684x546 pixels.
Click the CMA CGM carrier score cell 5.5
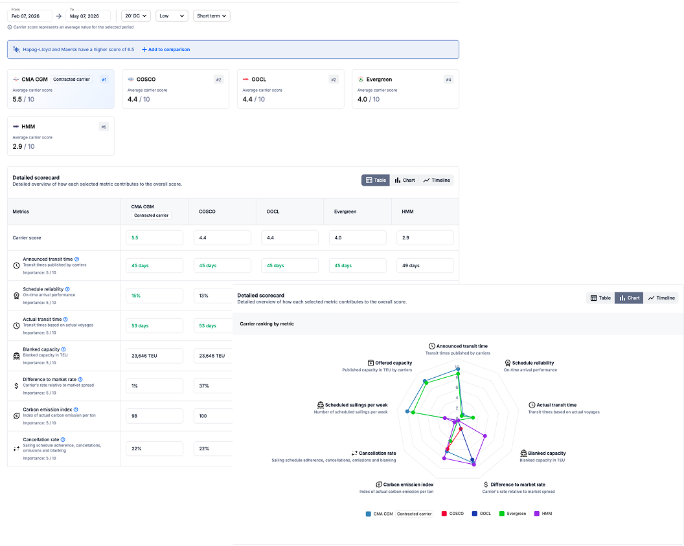pyautogui.click(x=154, y=238)
